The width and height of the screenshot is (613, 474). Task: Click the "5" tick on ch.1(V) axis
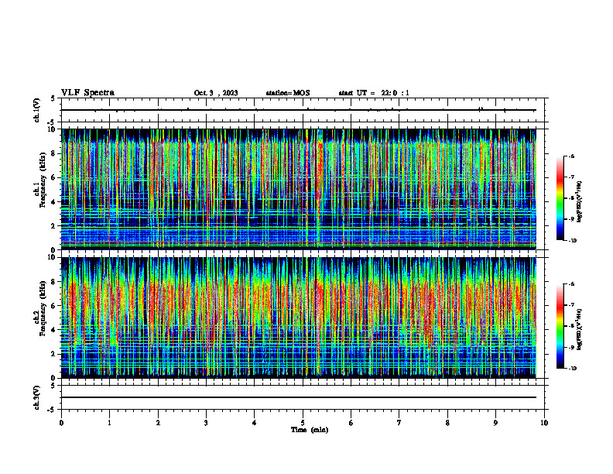(x=53, y=98)
